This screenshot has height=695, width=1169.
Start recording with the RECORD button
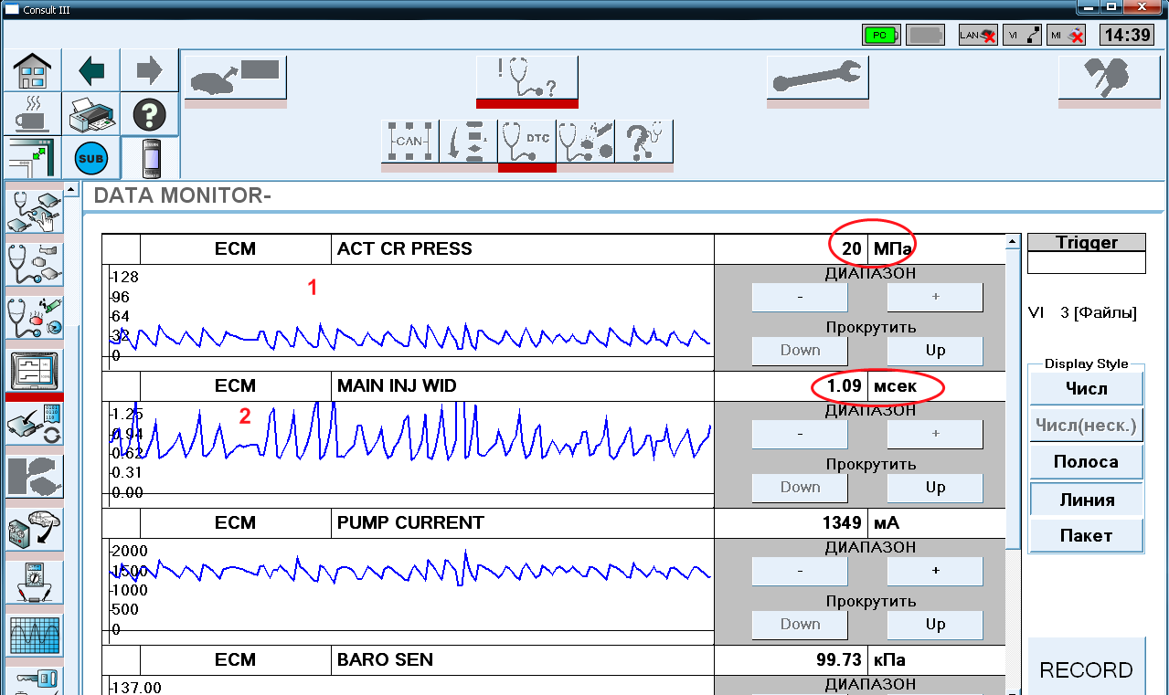coord(1087,668)
